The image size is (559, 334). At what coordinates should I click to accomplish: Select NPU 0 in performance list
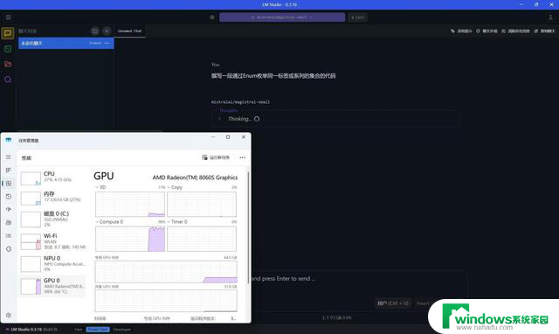coord(52,264)
